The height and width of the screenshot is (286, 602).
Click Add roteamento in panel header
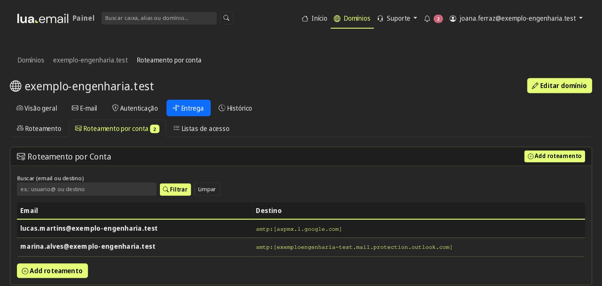pyautogui.click(x=555, y=156)
